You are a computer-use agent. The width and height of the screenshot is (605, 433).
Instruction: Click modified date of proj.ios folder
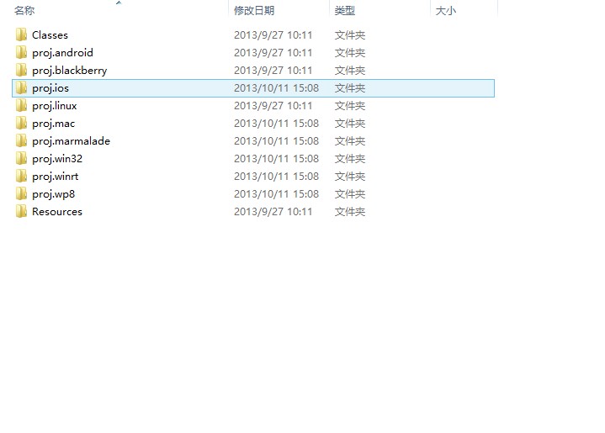point(276,88)
